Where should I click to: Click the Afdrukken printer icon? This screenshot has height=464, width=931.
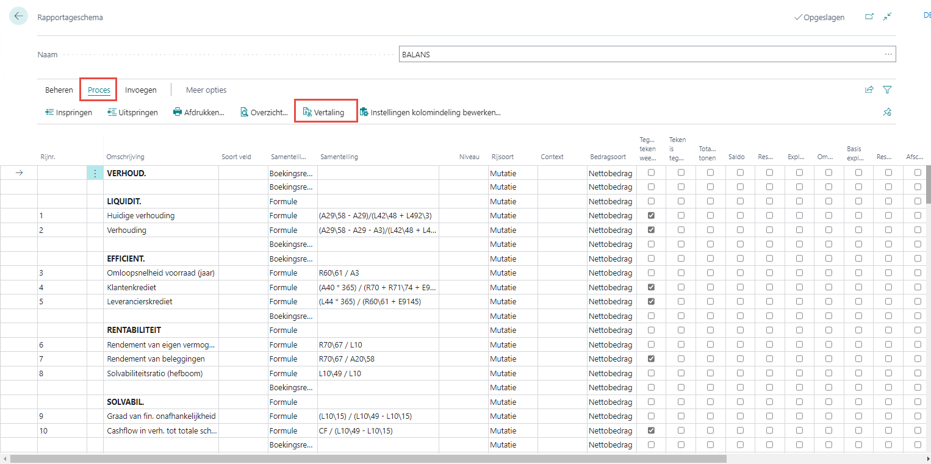point(178,112)
